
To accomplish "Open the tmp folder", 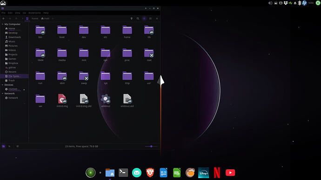I will 127,76.
